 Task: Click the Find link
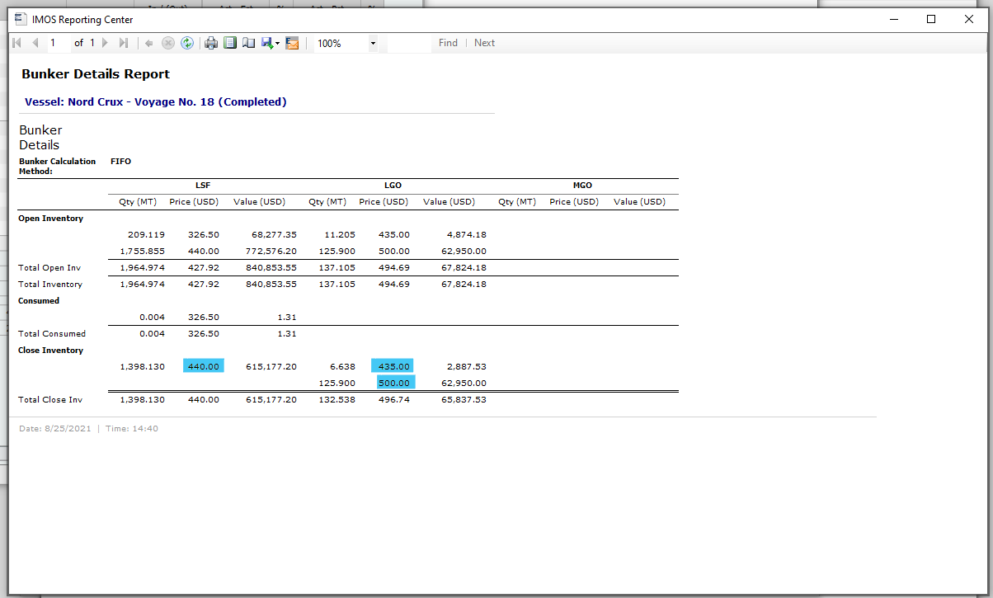point(448,43)
